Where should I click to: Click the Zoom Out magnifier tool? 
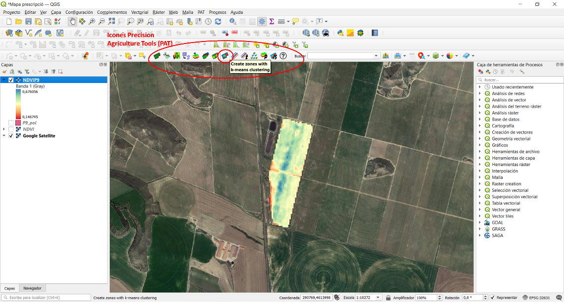pyautogui.click(x=102, y=22)
